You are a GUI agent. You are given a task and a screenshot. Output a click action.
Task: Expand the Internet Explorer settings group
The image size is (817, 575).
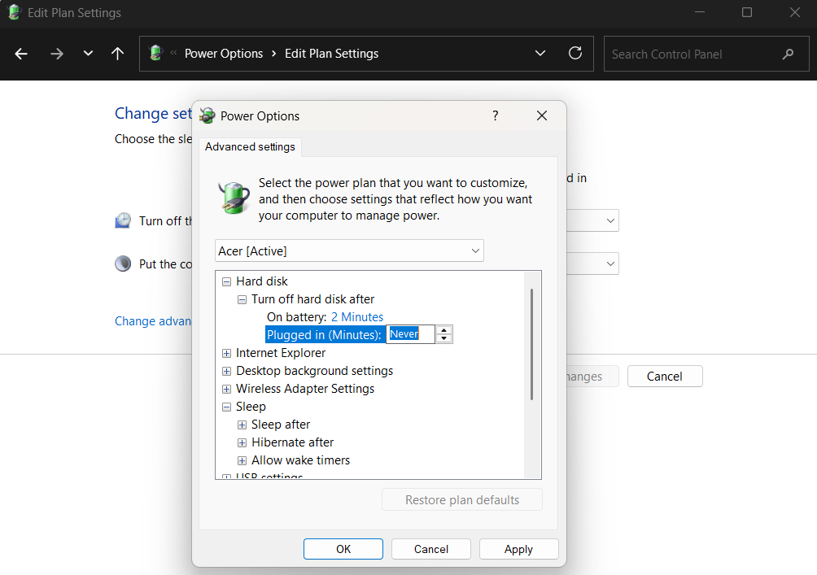[x=226, y=353]
